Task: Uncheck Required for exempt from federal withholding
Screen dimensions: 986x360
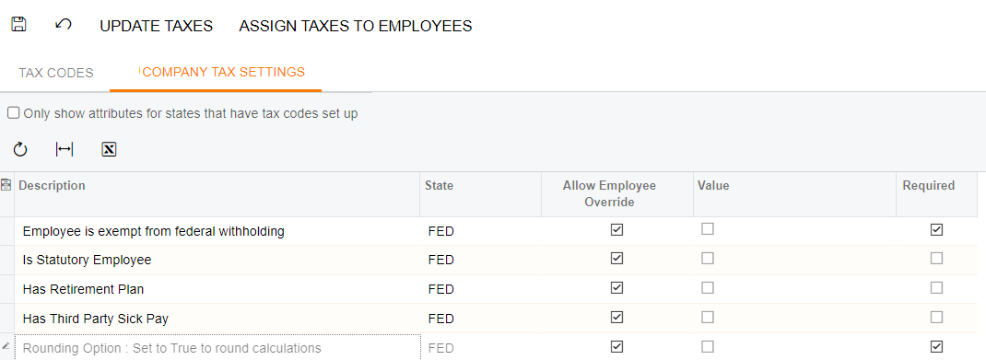Action: tap(936, 230)
